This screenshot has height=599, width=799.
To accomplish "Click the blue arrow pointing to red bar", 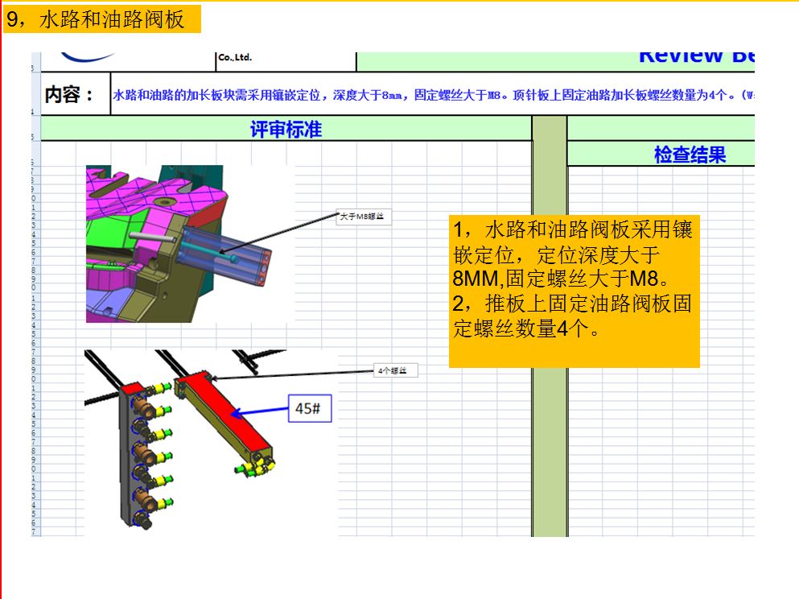I will pyautogui.click(x=259, y=411).
